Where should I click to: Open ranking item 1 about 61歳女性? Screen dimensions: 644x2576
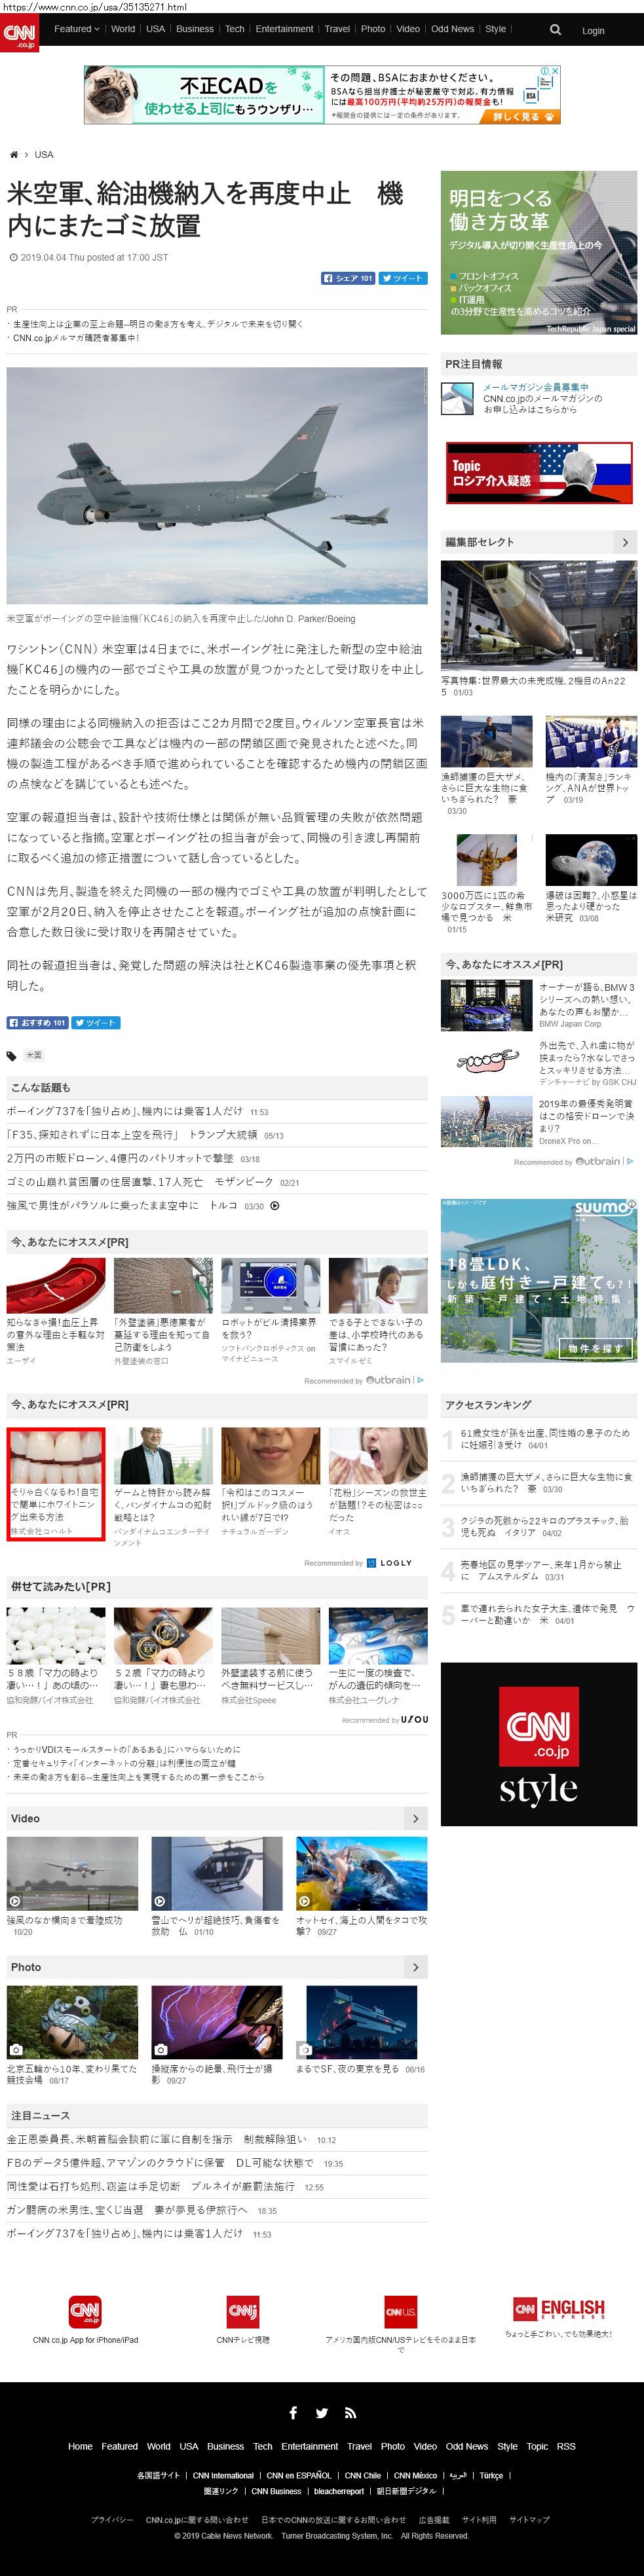pos(545,1439)
